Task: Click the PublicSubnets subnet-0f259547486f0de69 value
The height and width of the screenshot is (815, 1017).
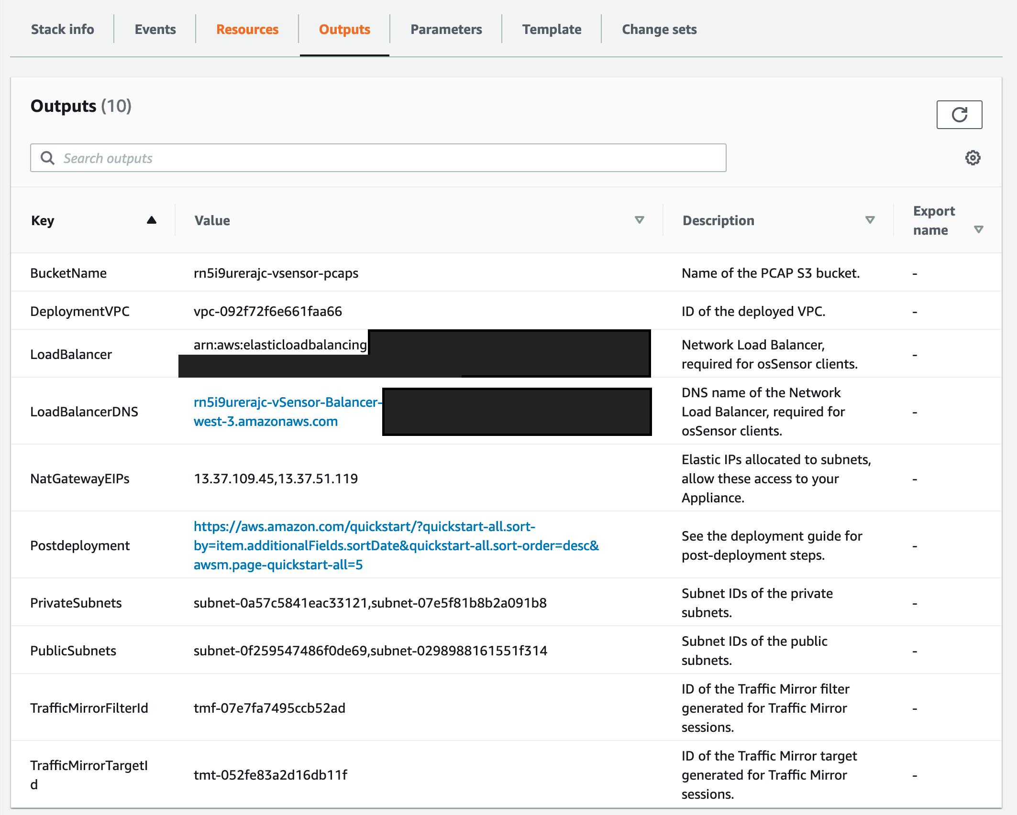Action: point(370,651)
